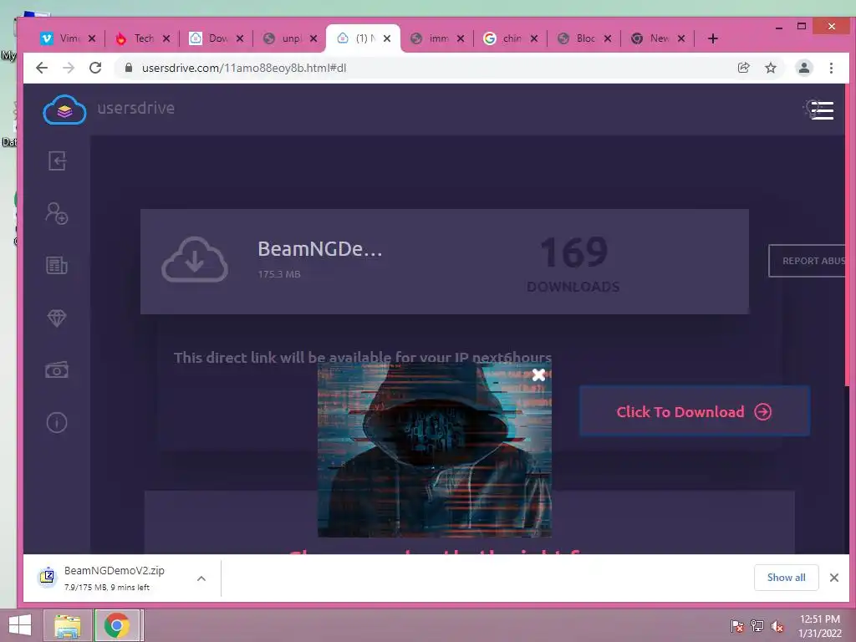Close the active usersdrive tab
Screen dimensions: 856x642
click(387, 38)
